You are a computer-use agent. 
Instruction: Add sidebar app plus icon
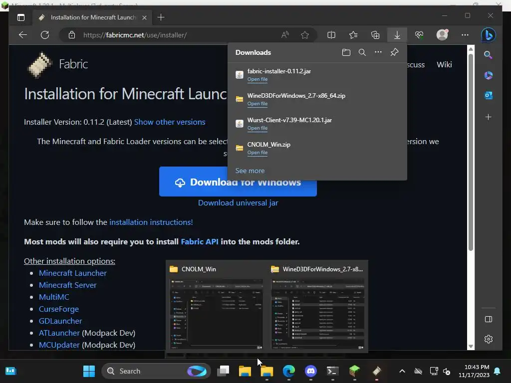488,117
